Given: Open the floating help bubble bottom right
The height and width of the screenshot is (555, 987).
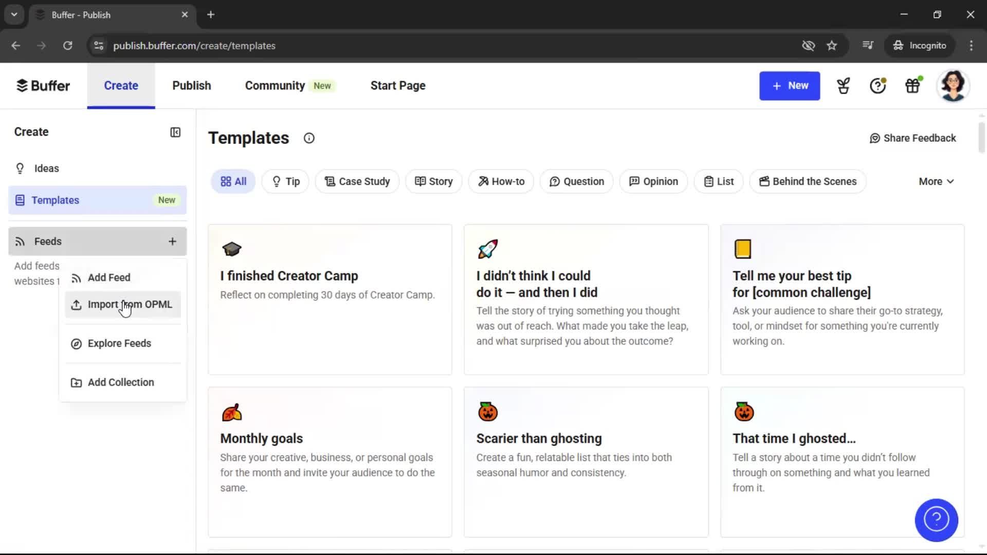Looking at the screenshot, I should coord(936,520).
